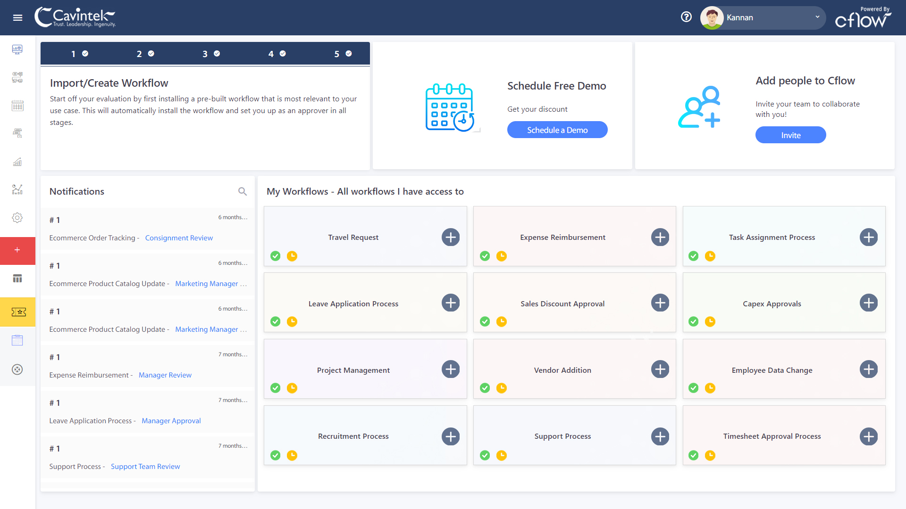
Task: Open the analytics line graph icon in sidebar
Action: 17,189
